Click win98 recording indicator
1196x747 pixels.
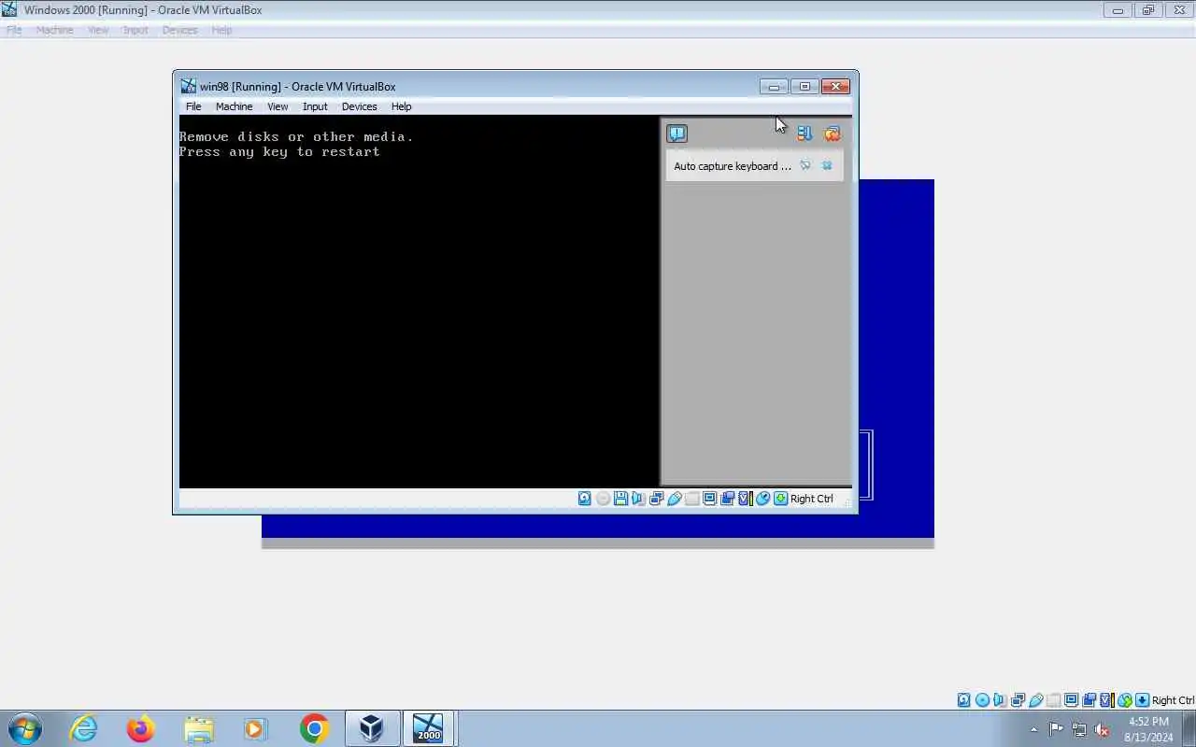click(727, 499)
